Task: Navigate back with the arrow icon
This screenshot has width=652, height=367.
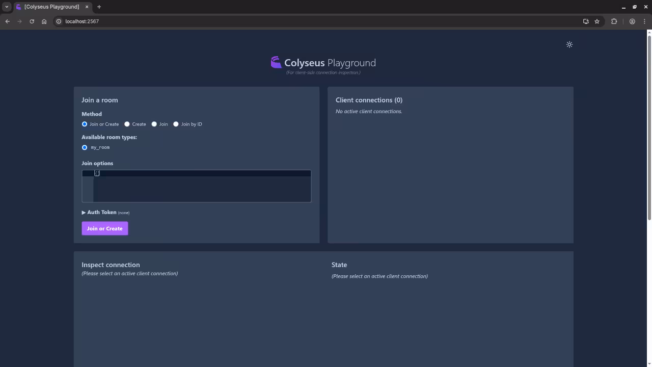Action: click(7, 21)
